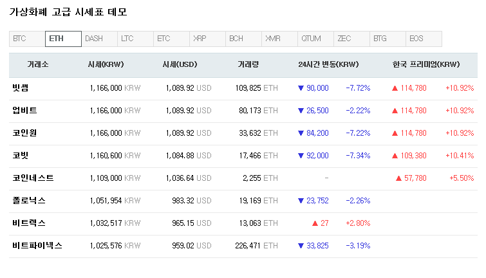Image resolution: width=486 pixels, height=278 pixels.
Task: Click the 가상화폐 고급 시세표 데모 title
Action: [x=68, y=12]
